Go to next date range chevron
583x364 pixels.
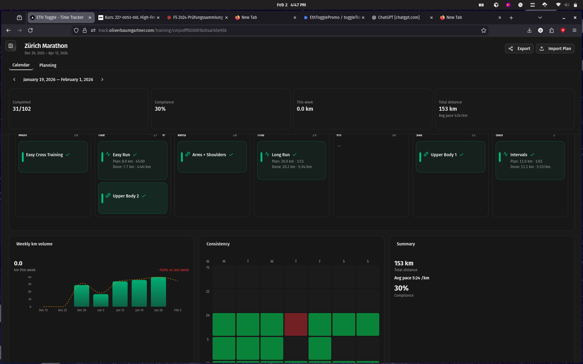pyautogui.click(x=102, y=79)
